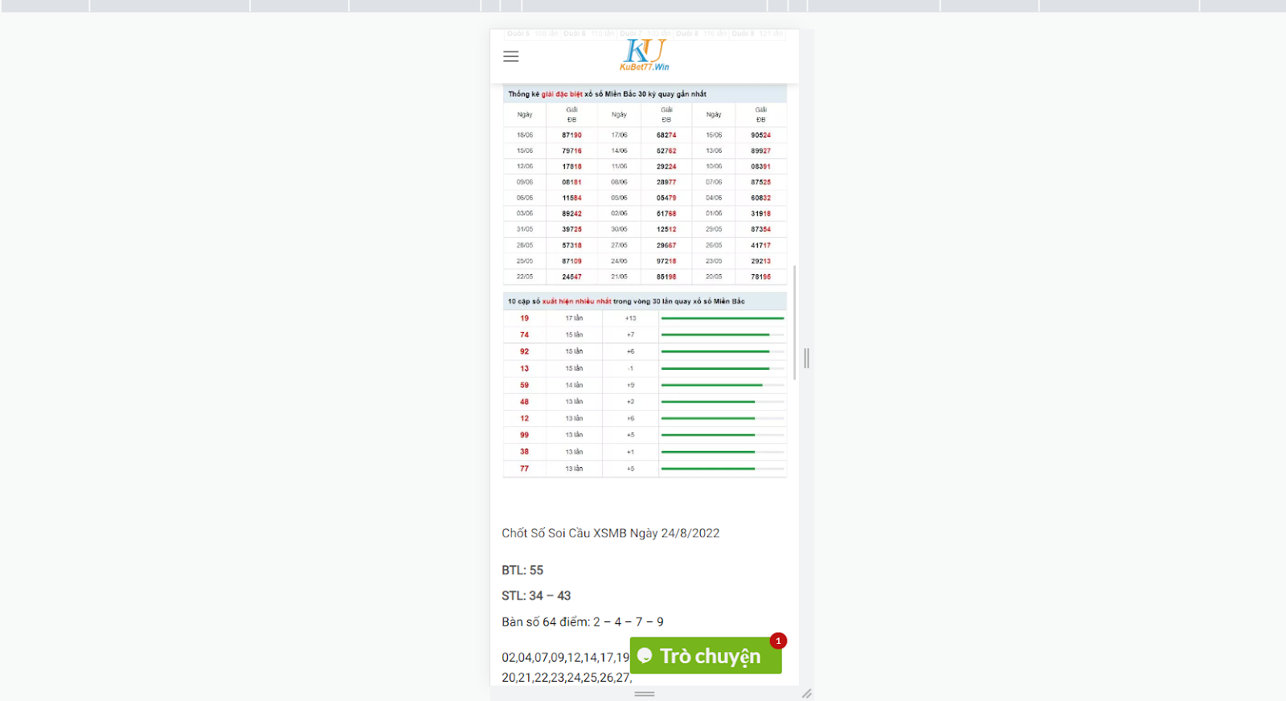Click date cell 05/06
Image resolution: width=1286 pixels, height=701 pixels.
coord(619,198)
